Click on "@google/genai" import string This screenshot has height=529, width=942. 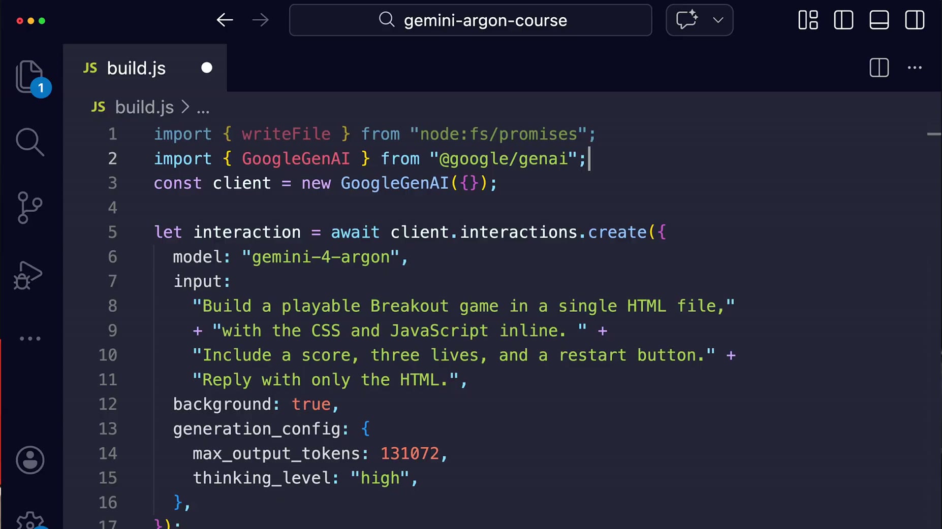click(503, 159)
